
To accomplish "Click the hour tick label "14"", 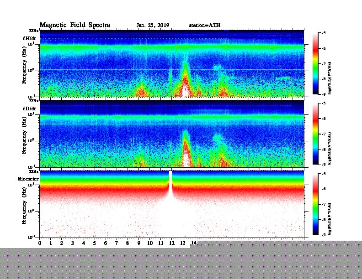I will click(x=194, y=243).
